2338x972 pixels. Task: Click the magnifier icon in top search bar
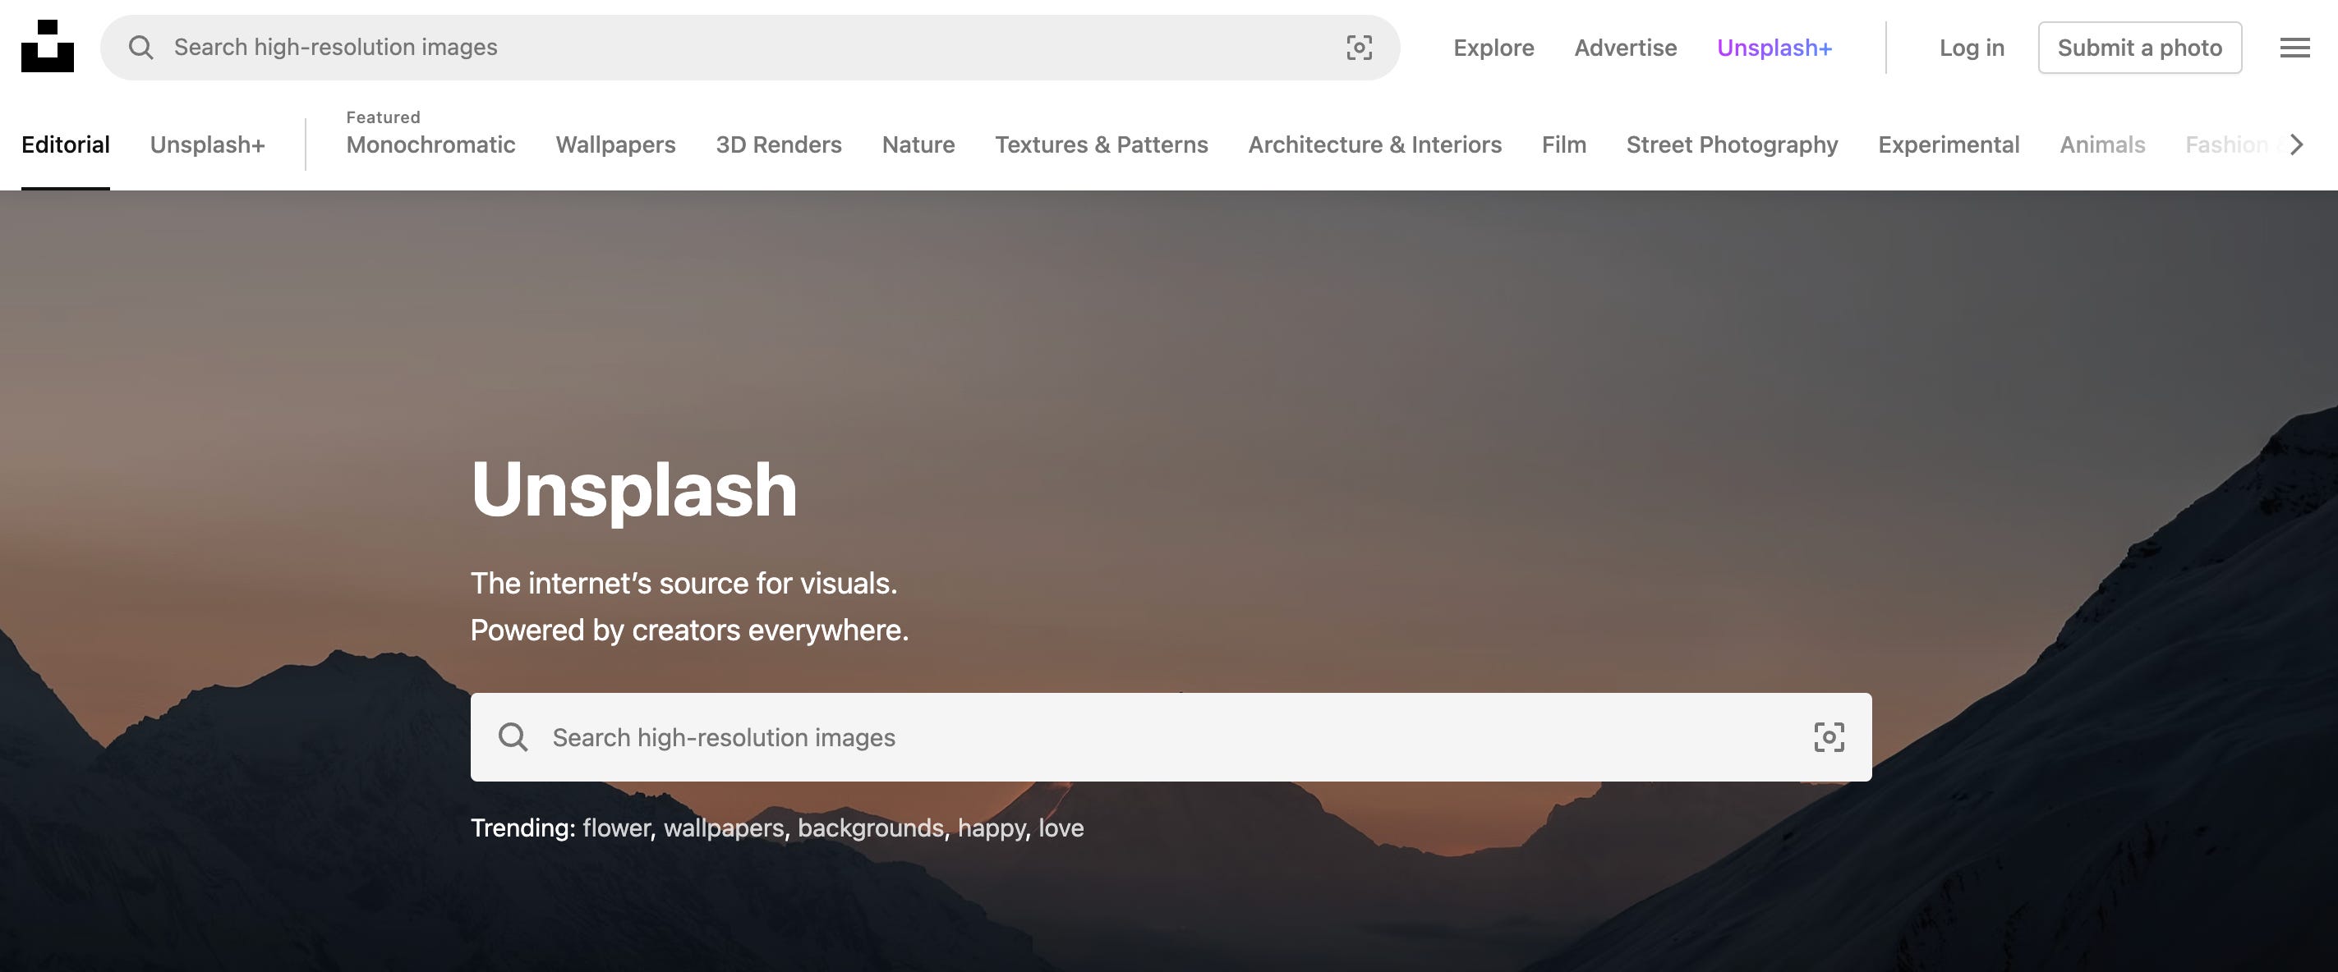[140, 47]
